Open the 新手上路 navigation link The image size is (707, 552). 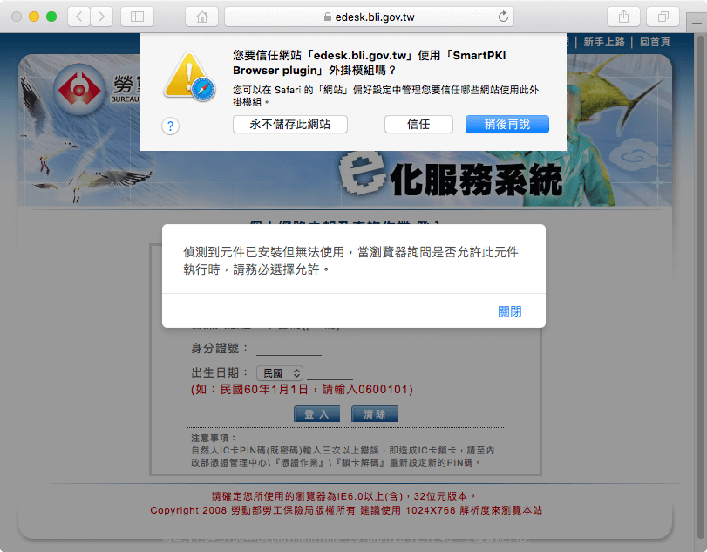[605, 41]
